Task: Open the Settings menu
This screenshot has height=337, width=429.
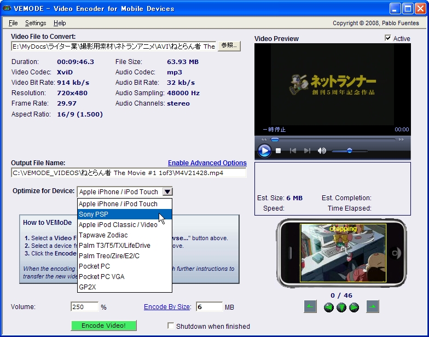Action: coord(36,23)
